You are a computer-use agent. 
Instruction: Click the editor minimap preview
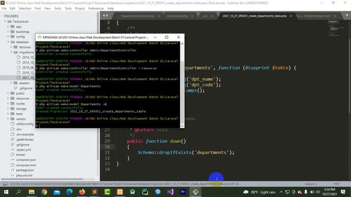click(x=337, y=28)
